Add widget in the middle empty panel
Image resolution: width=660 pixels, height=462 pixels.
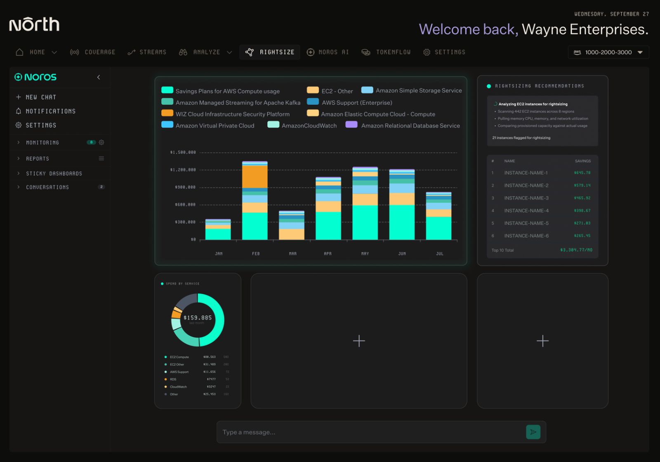click(x=359, y=341)
